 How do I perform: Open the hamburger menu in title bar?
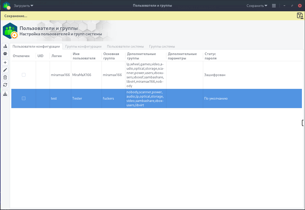(x=274, y=6)
